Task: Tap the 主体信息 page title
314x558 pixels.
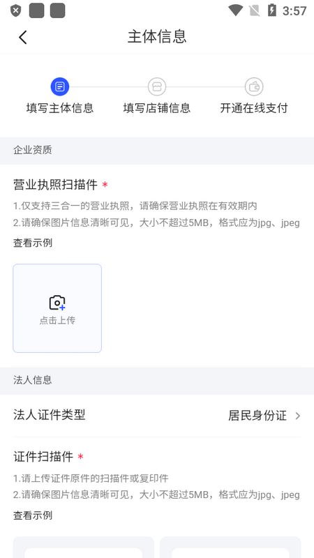Action: (x=157, y=37)
